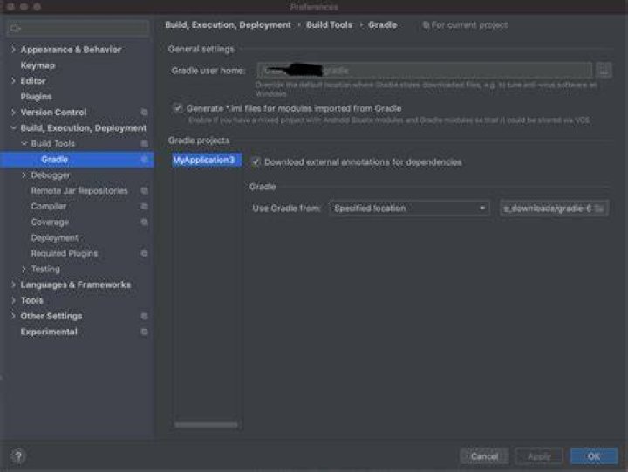
Task: Click project-level icon next to Experimental
Action: point(145,332)
